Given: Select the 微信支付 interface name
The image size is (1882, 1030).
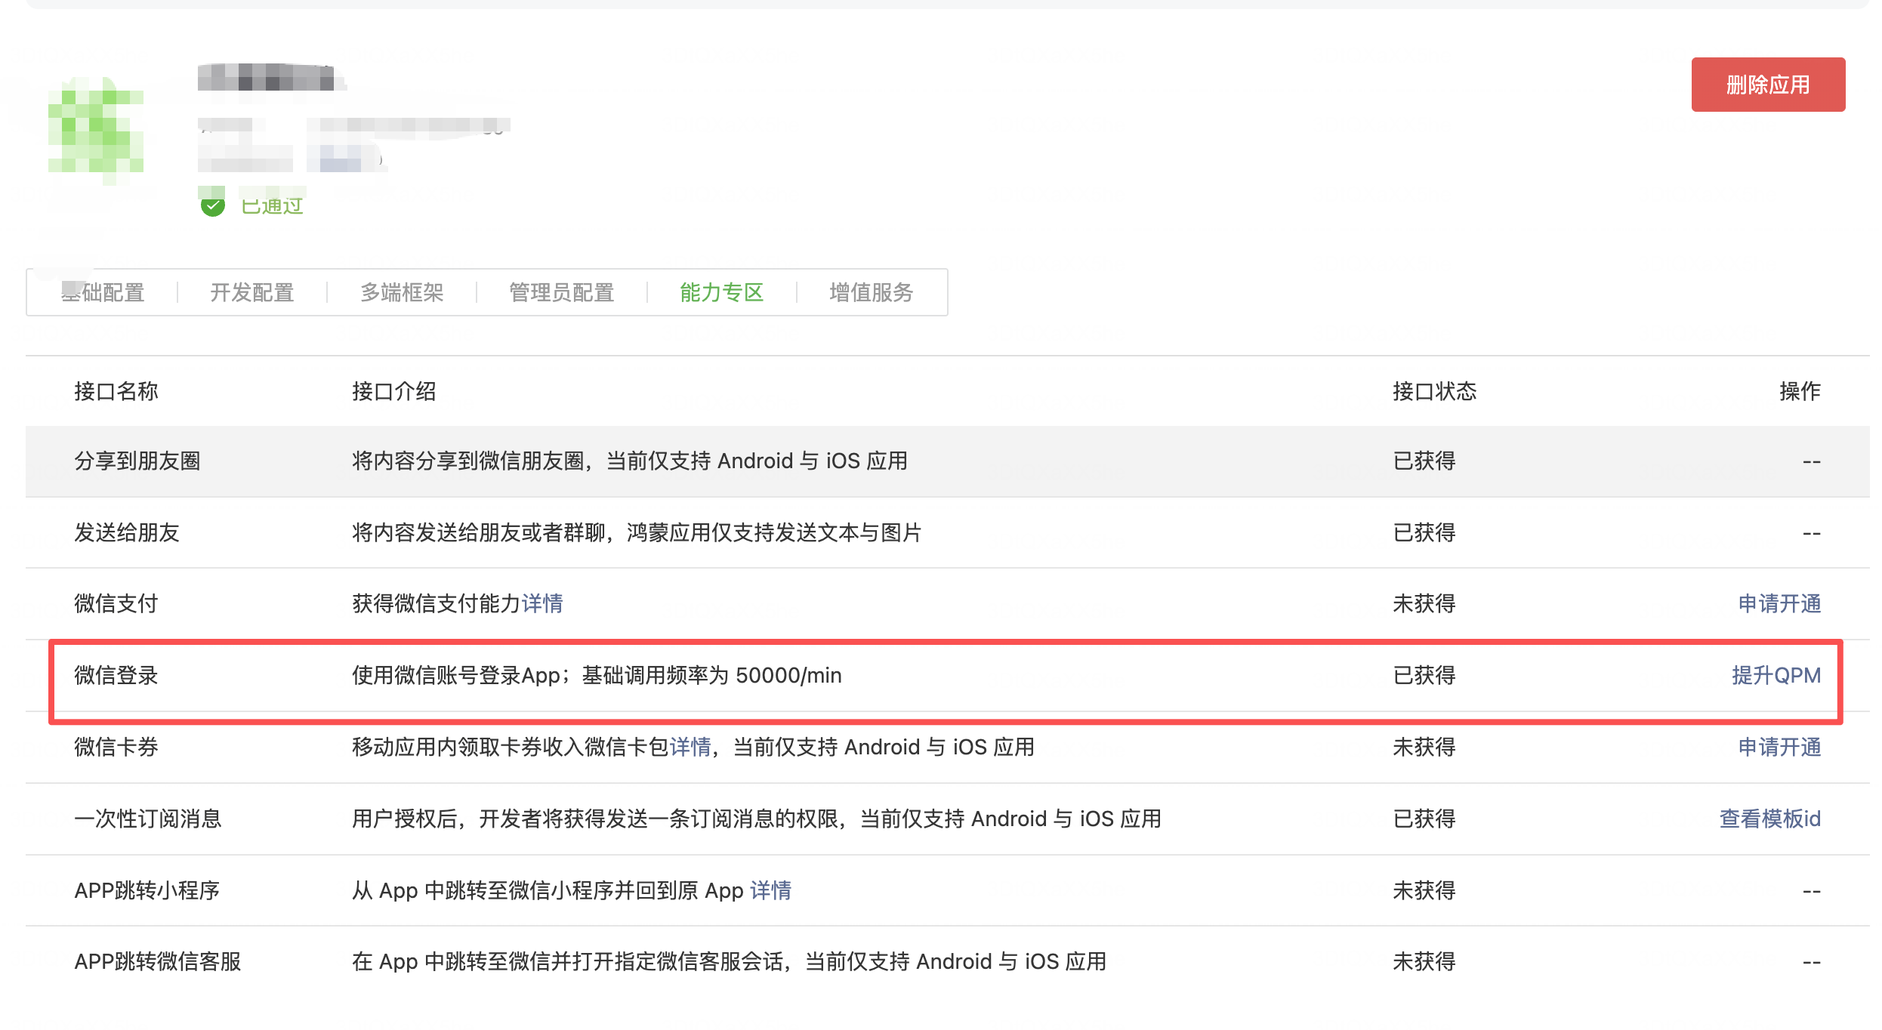Looking at the screenshot, I should pyautogui.click(x=116, y=603).
